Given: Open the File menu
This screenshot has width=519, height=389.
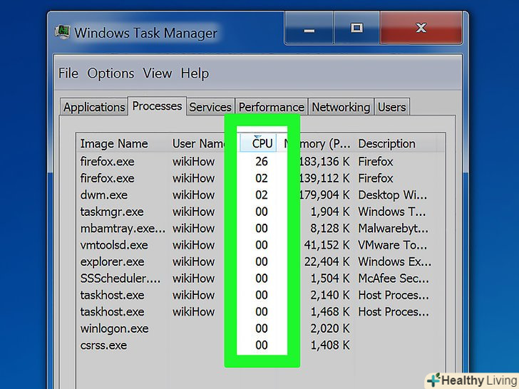Looking at the screenshot, I should pos(68,73).
